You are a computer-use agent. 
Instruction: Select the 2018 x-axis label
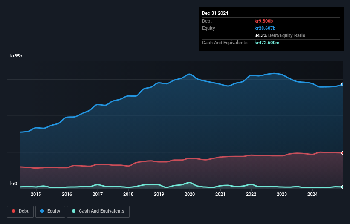point(128,194)
